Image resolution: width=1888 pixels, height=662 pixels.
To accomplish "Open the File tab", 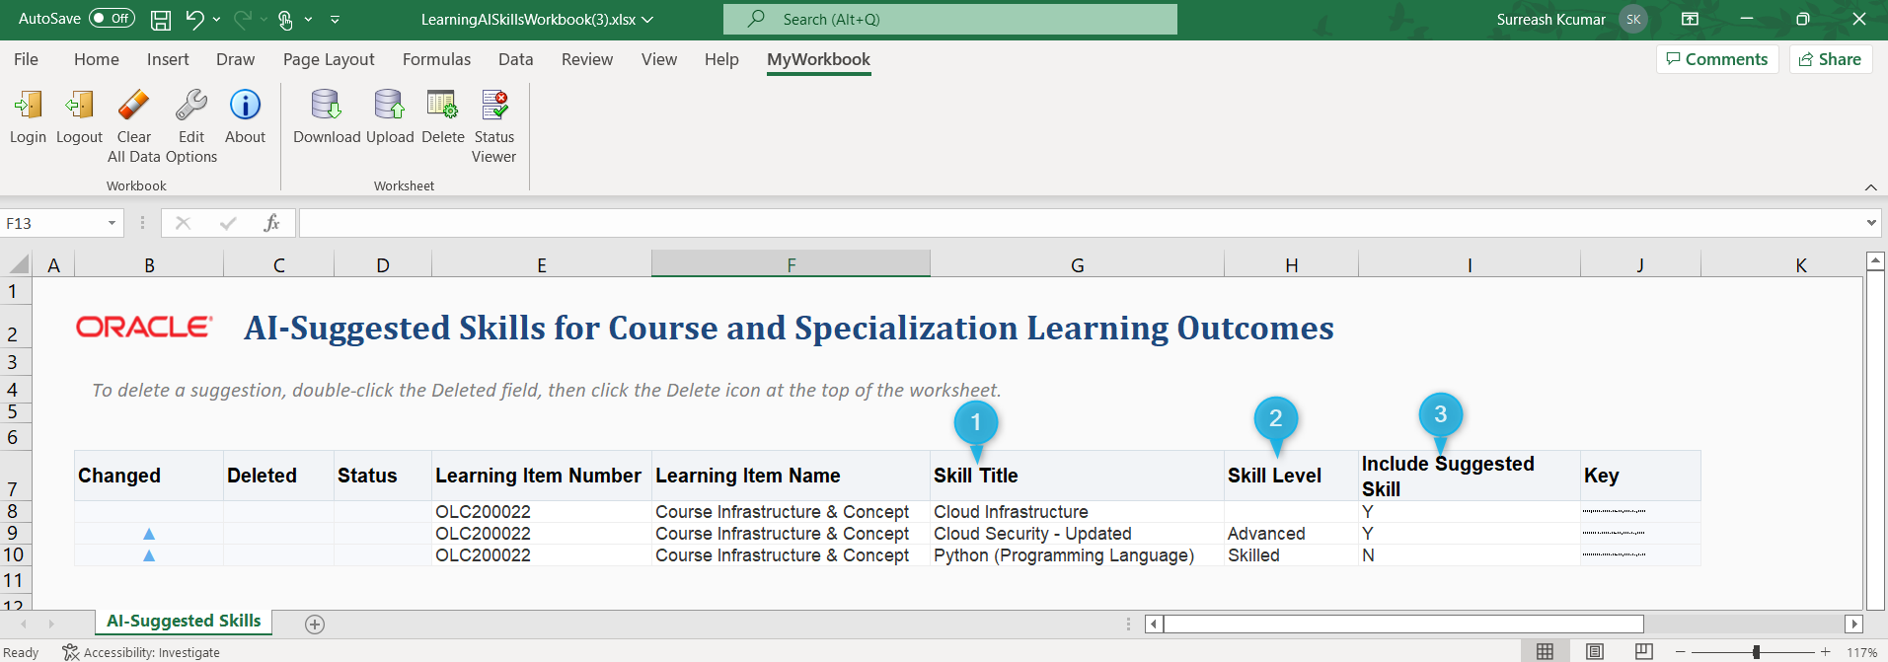I will point(26,59).
